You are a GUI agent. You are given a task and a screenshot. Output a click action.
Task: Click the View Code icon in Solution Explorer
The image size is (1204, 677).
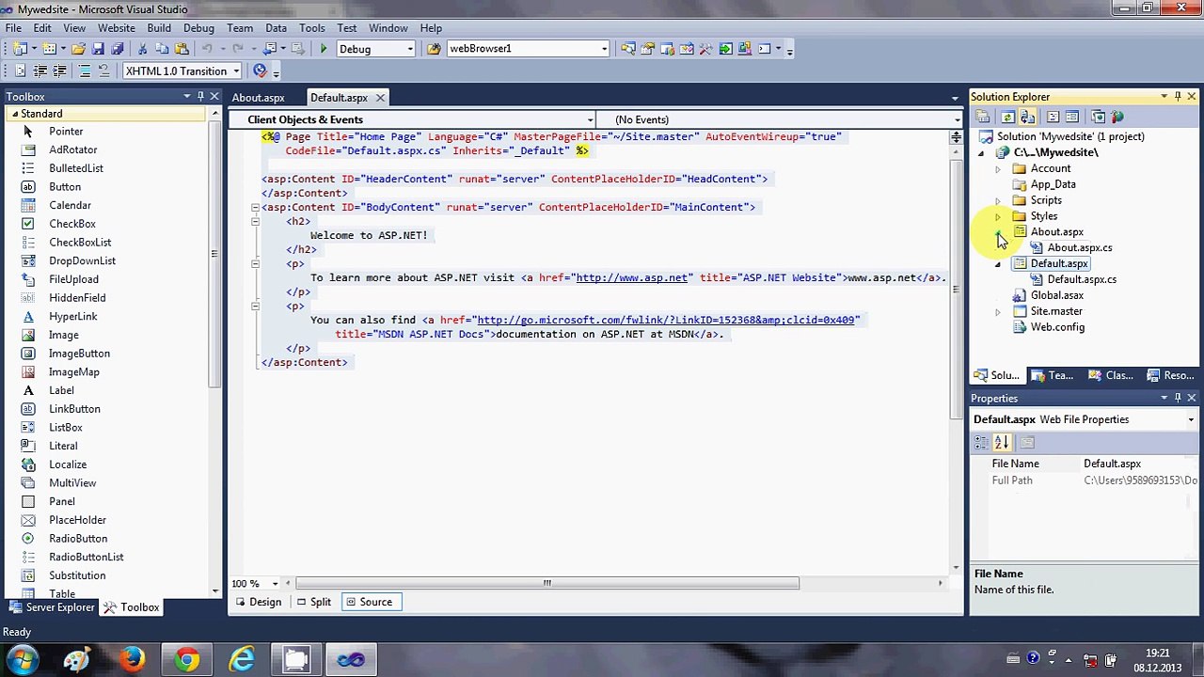coord(1053,118)
